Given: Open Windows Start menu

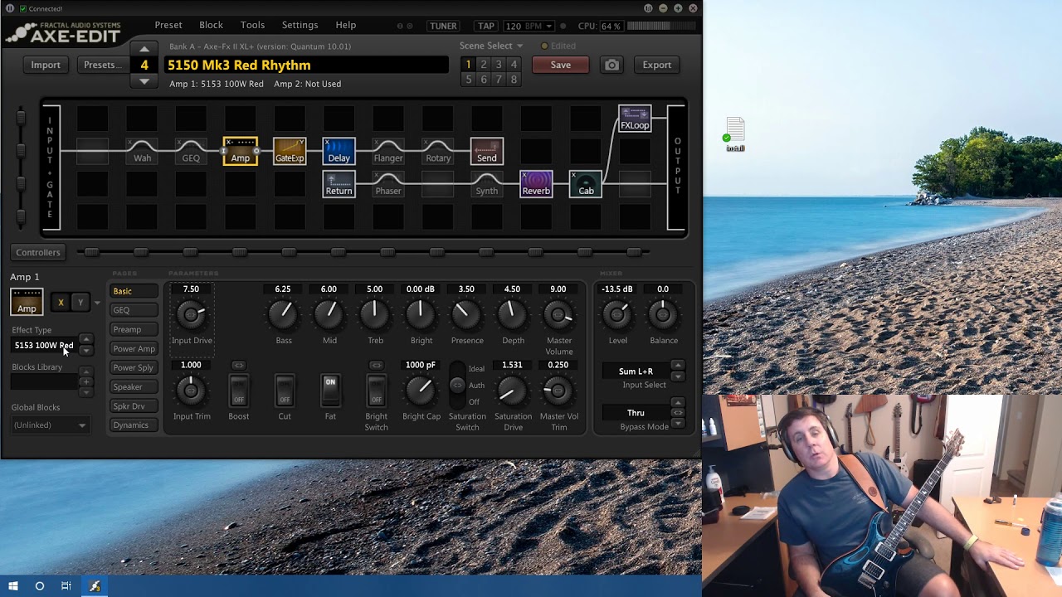Looking at the screenshot, I should tap(13, 586).
